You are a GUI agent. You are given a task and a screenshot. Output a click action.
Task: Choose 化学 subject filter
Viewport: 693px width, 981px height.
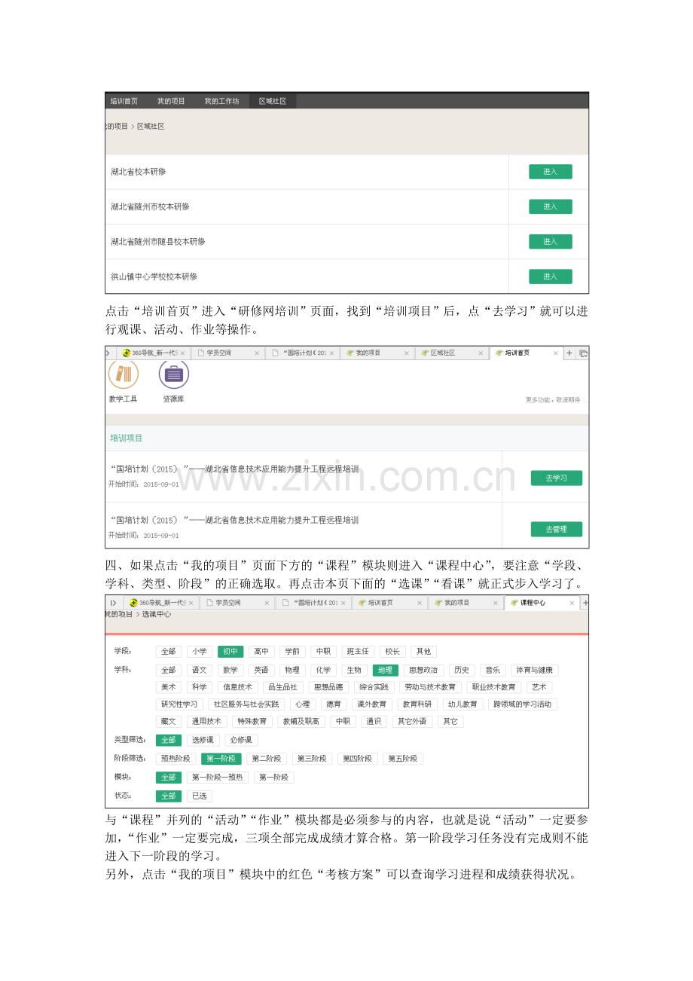323,670
